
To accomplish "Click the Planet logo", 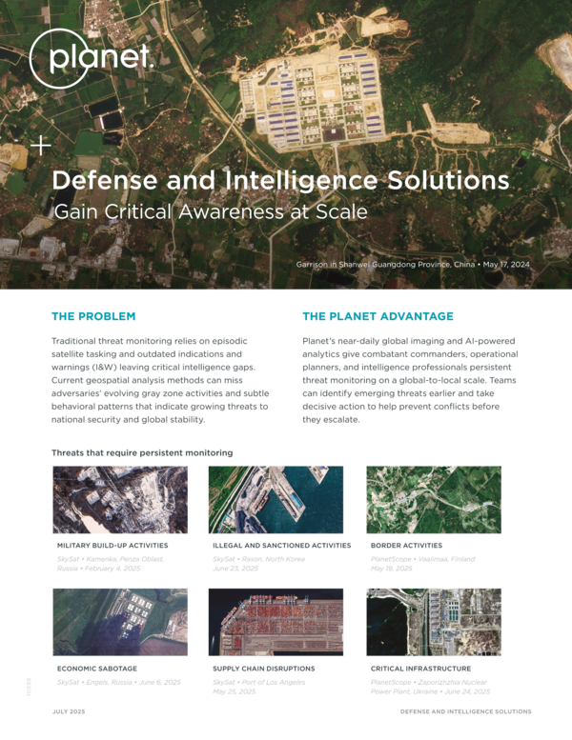I will click(x=92, y=58).
